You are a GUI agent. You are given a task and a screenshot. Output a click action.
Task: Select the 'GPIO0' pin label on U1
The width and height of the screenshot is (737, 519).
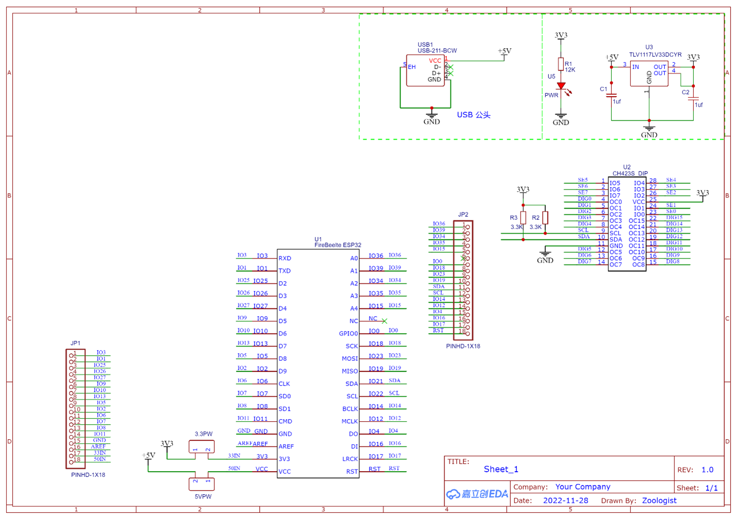[348, 334]
